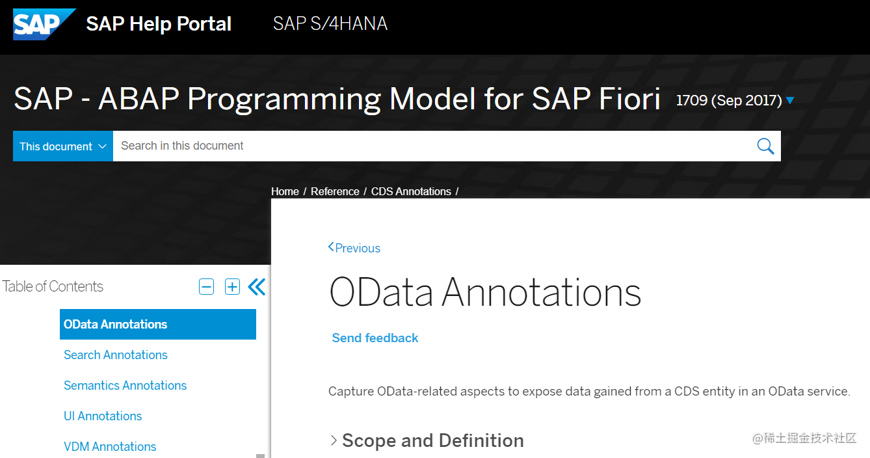Select Semantics Annotations in the sidebar
The height and width of the screenshot is (458, 870).
tap(125, 386)
